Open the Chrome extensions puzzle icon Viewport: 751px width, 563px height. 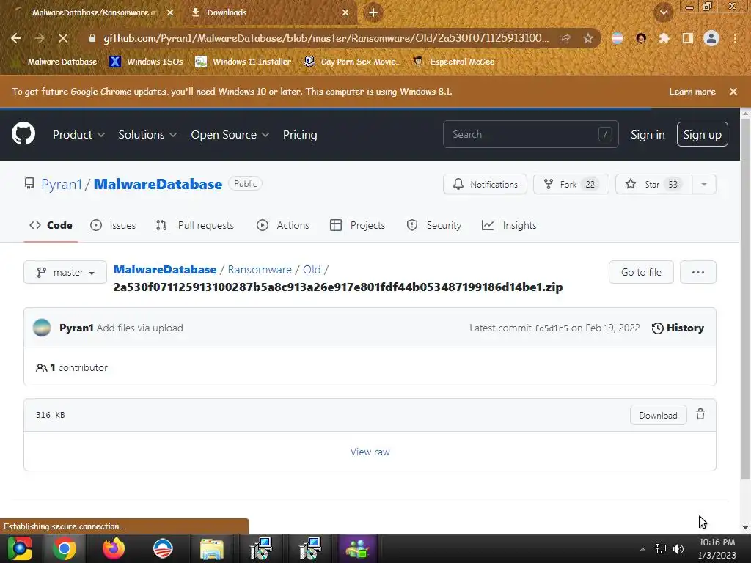[664, 38]
